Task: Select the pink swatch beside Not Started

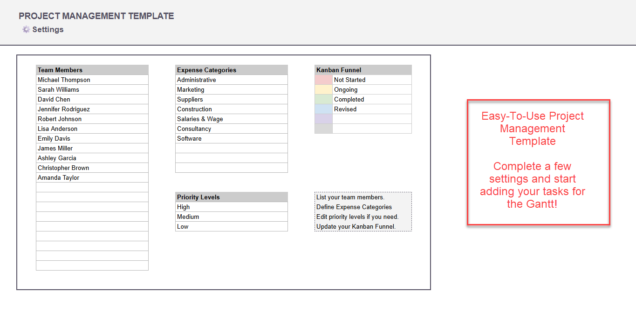Action: (323, 80)
